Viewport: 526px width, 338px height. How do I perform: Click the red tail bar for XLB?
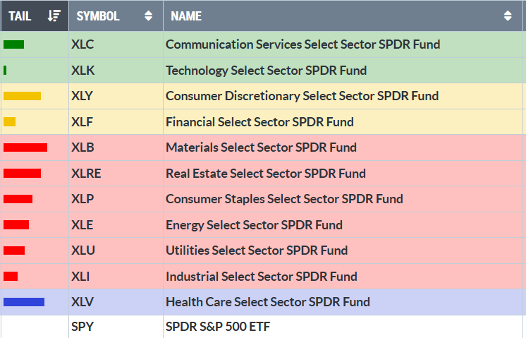click(25, 147)
